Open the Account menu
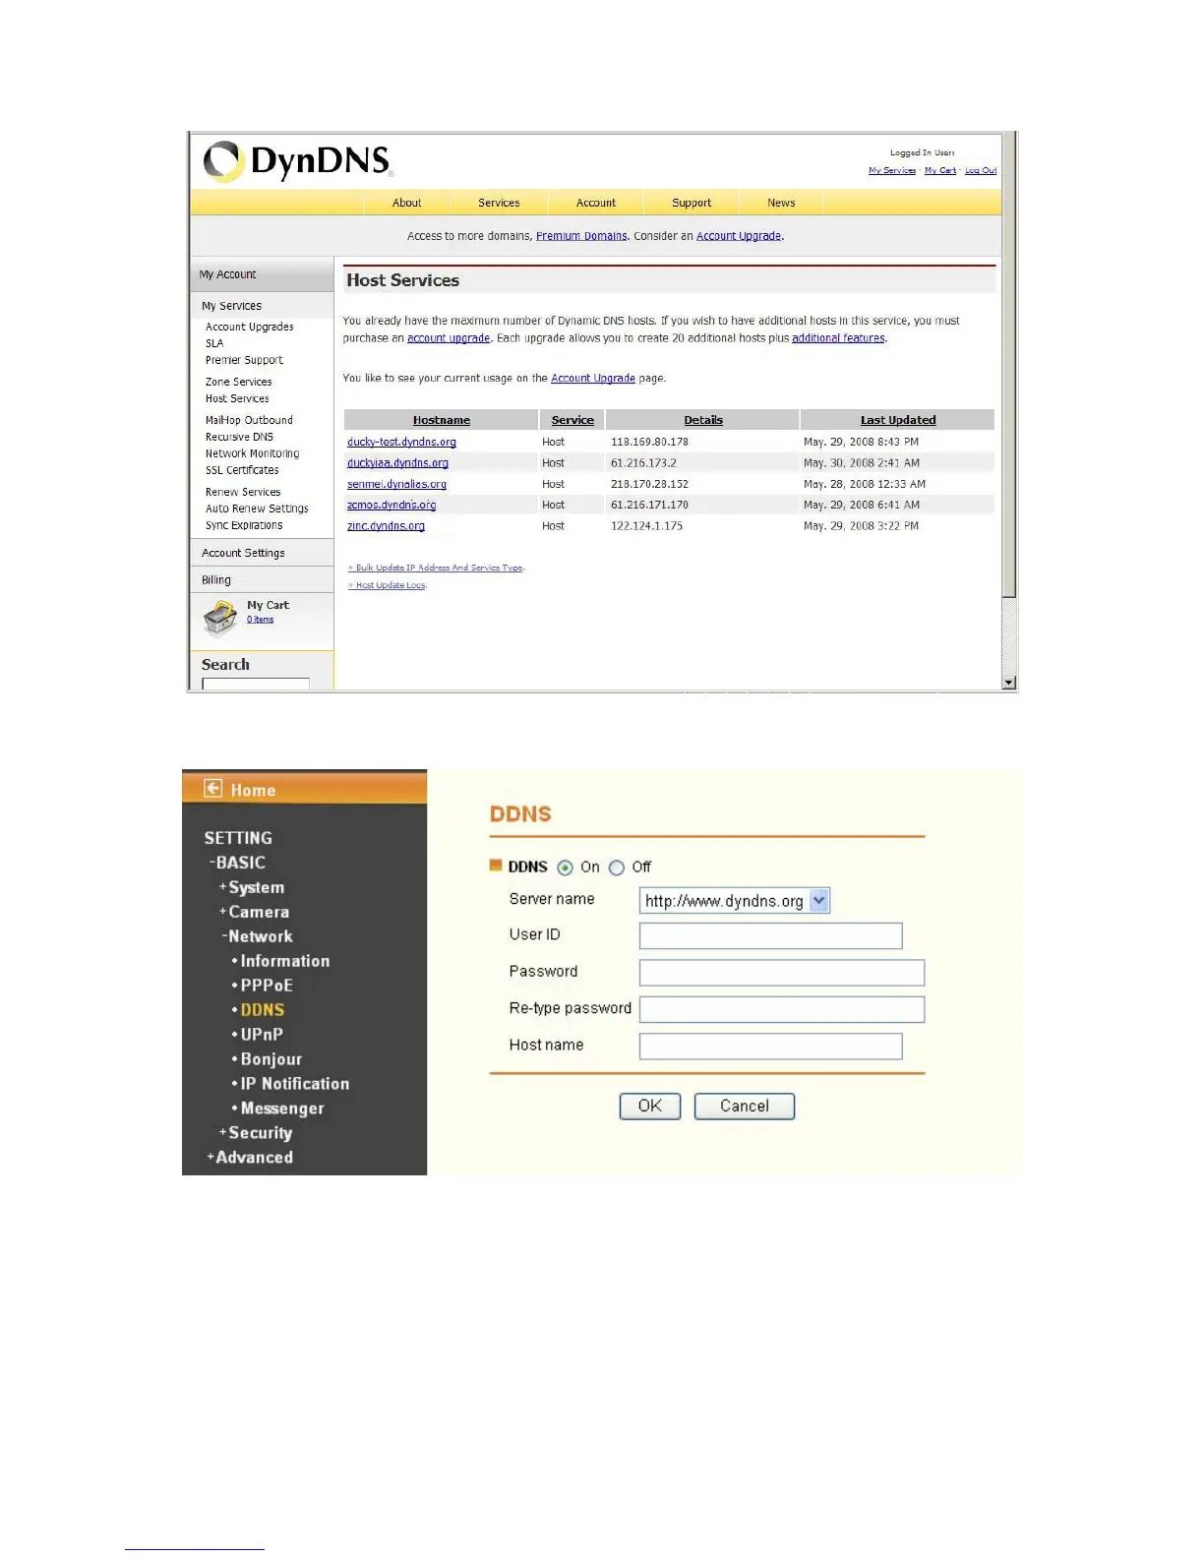 pyautogui.click(x=596, y=203)
